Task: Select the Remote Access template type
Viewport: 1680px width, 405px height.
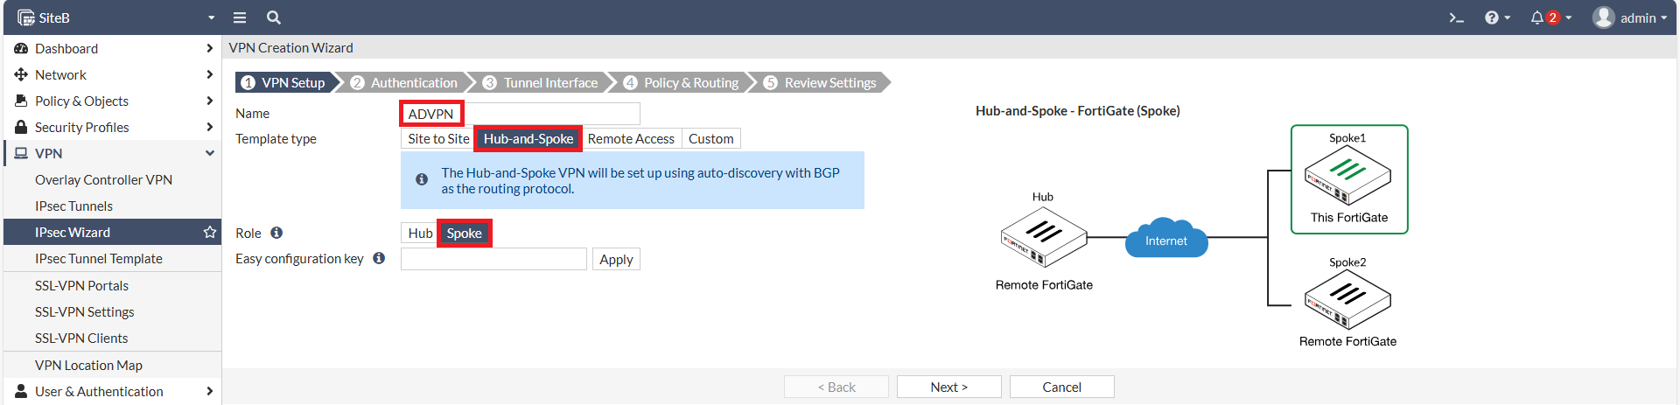Action: tap(631, 139)
